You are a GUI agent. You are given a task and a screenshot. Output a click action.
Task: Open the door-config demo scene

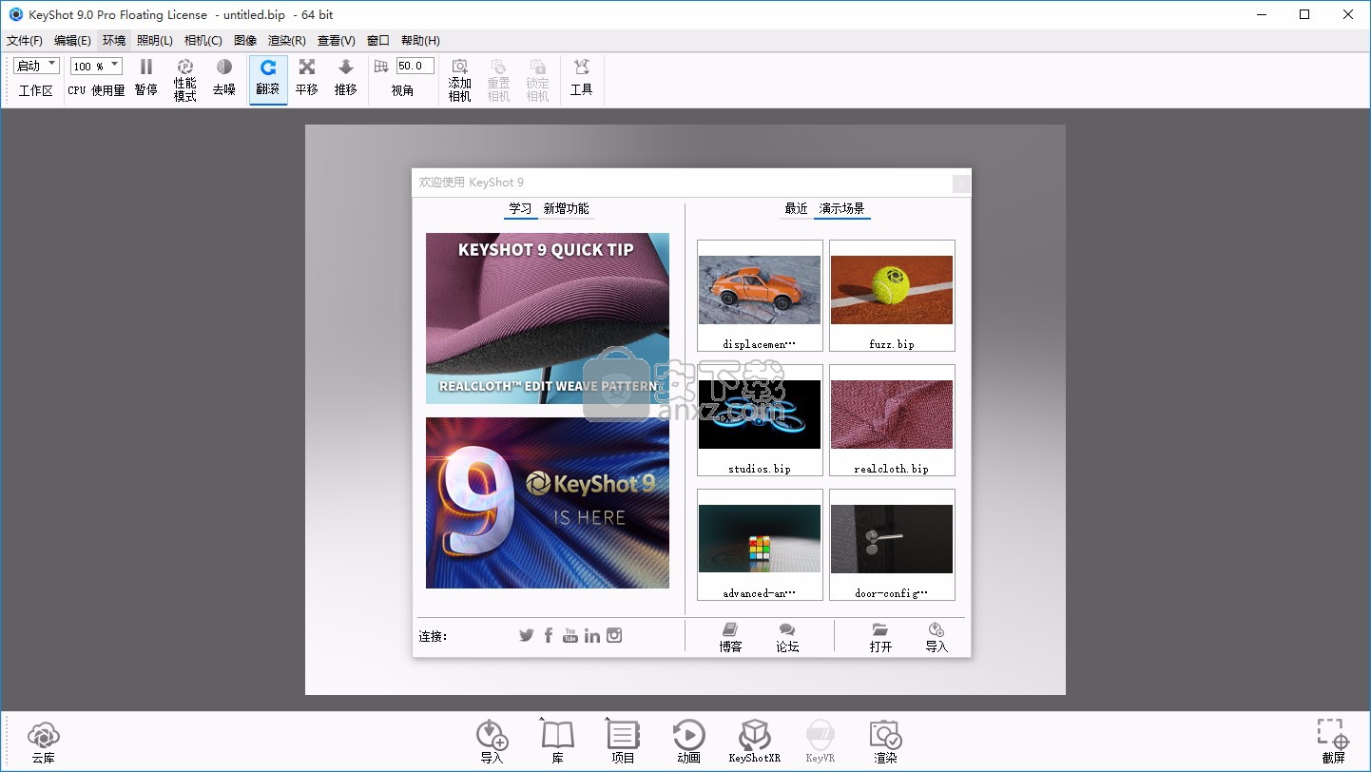892,545
